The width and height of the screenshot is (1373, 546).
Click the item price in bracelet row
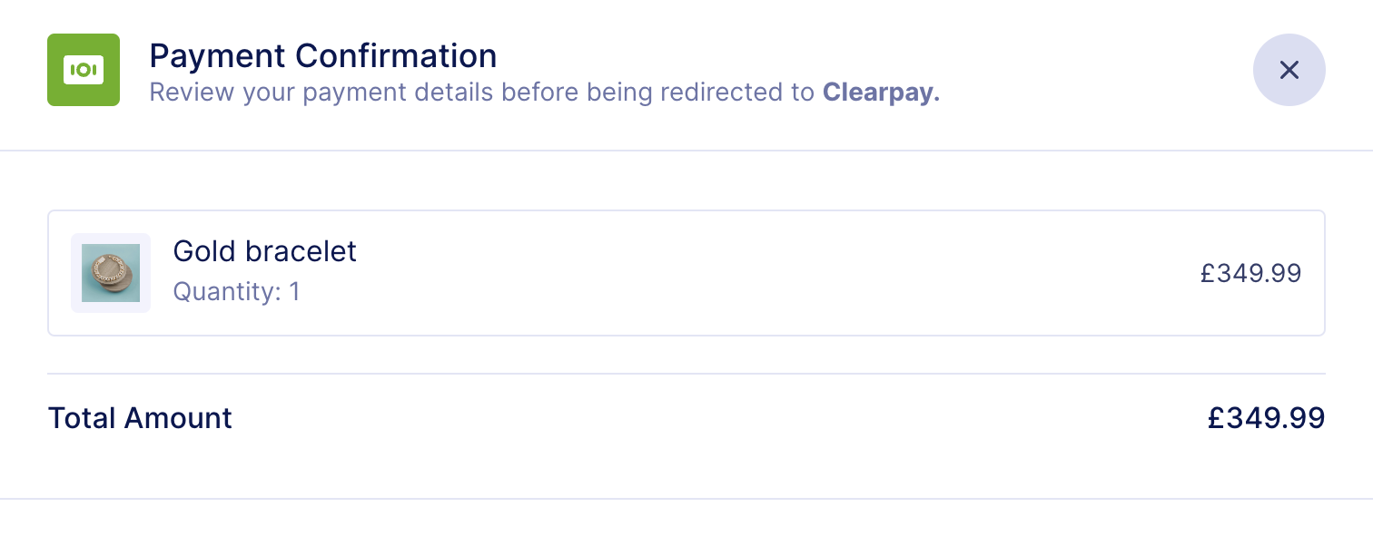[1250, 273]
